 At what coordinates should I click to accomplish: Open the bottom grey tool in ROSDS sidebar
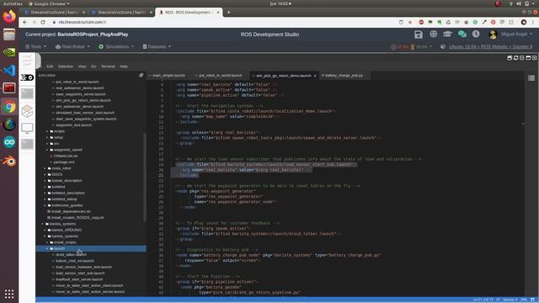[27, 144]
